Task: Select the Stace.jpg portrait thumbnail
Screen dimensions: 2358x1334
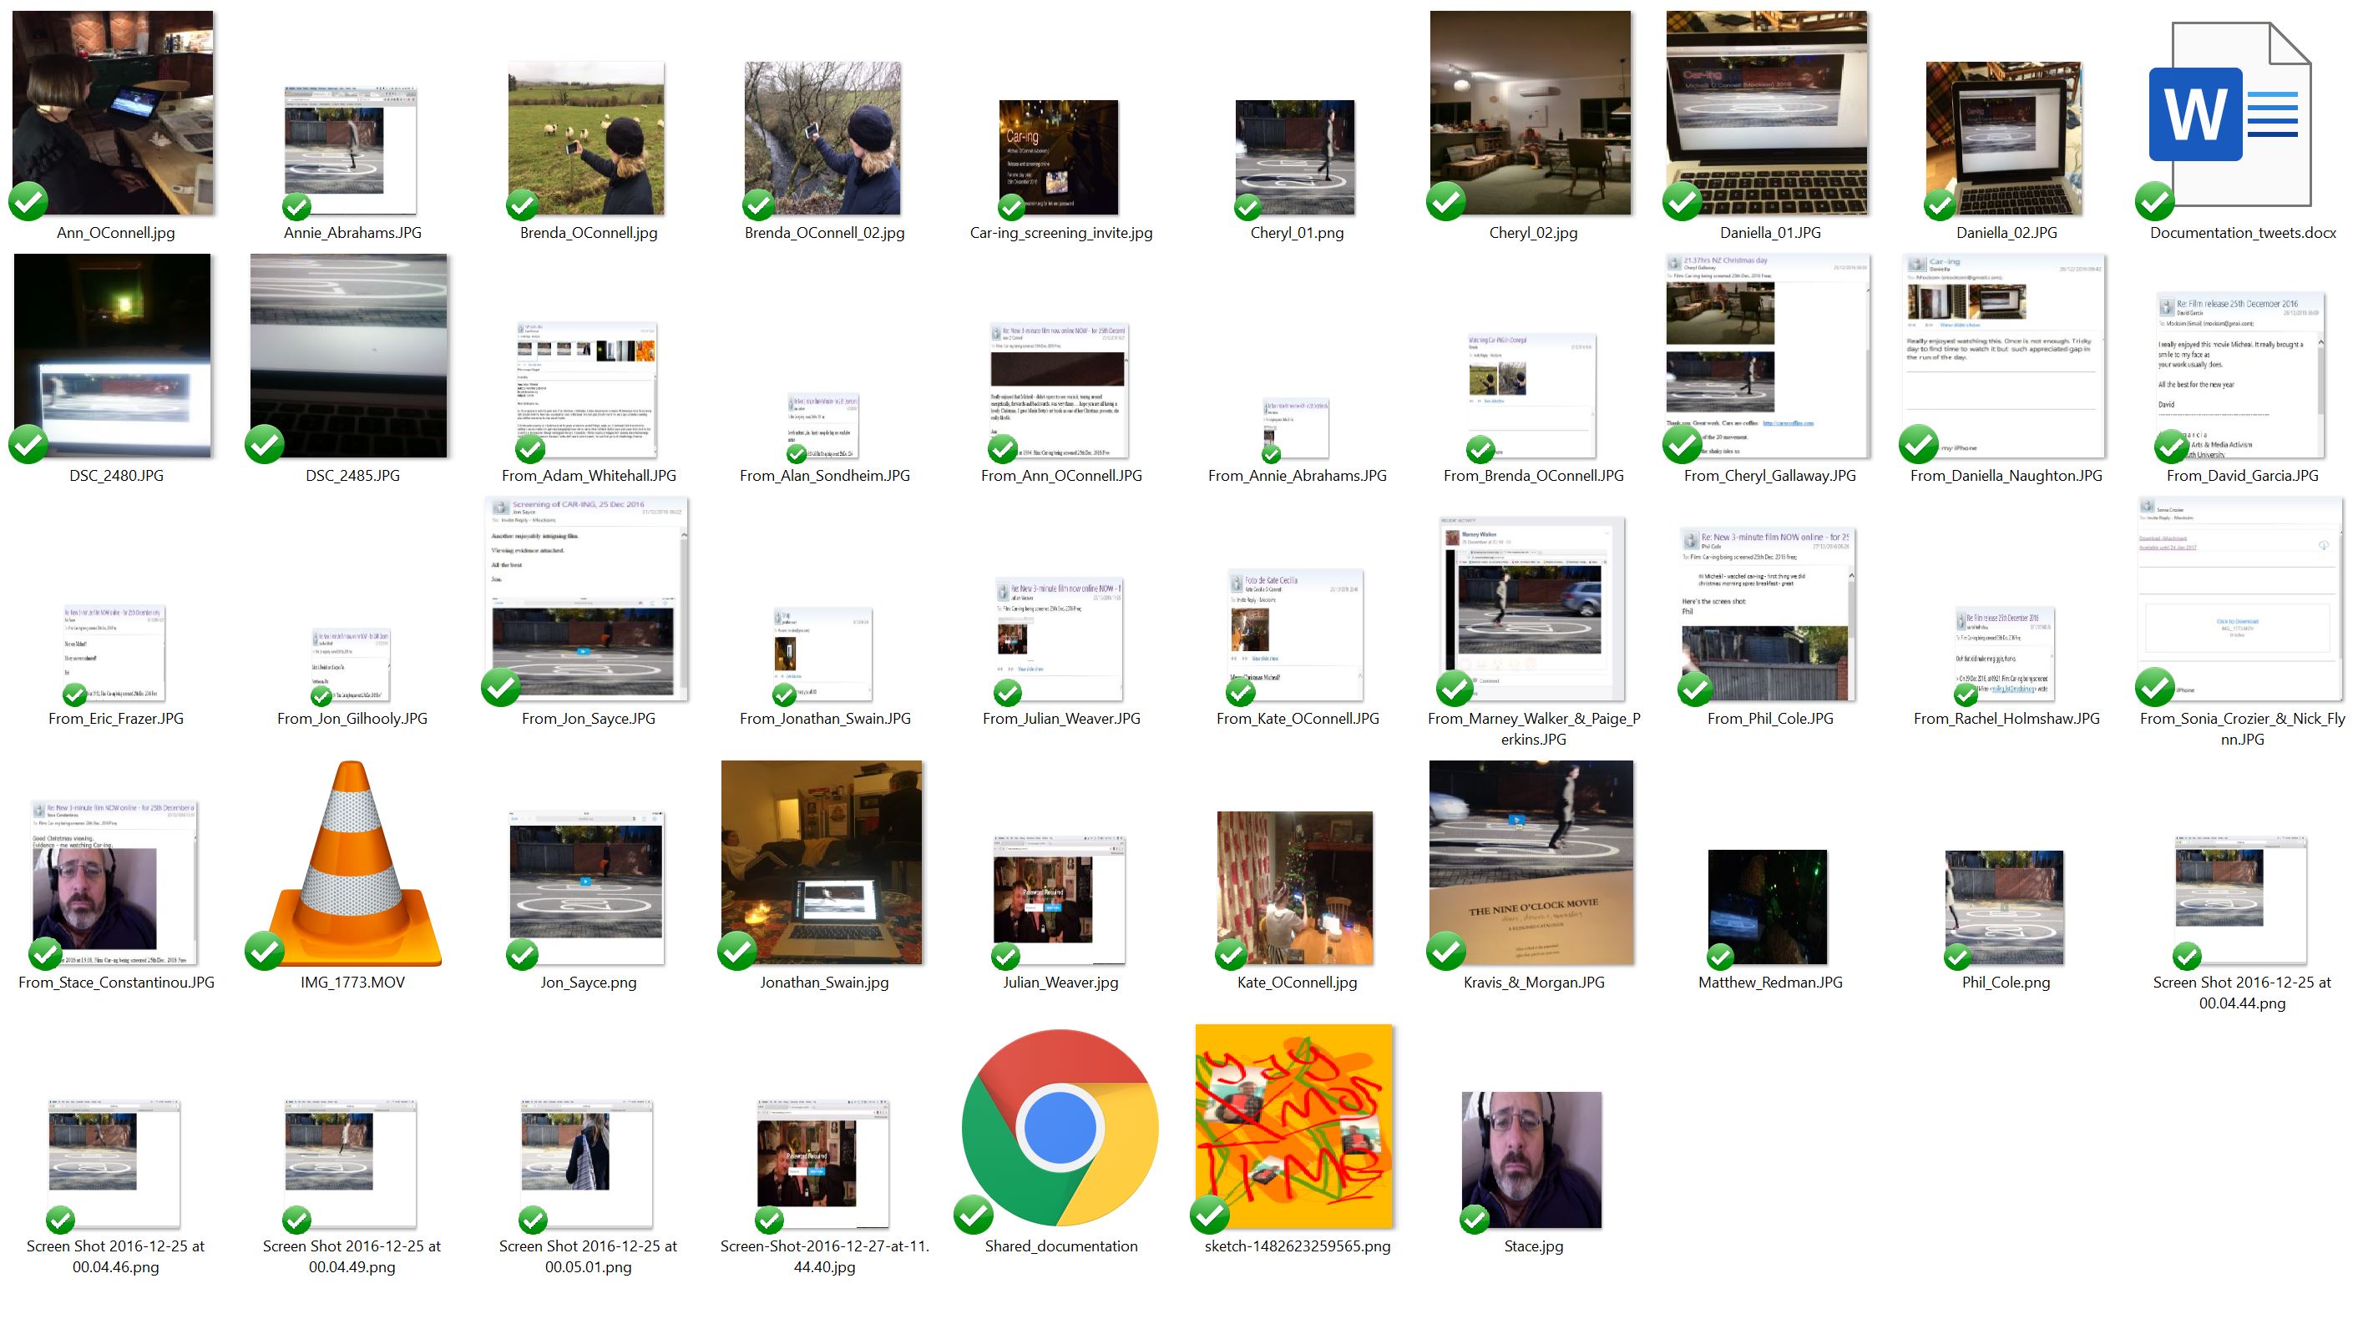Action: (1531, 1160)
